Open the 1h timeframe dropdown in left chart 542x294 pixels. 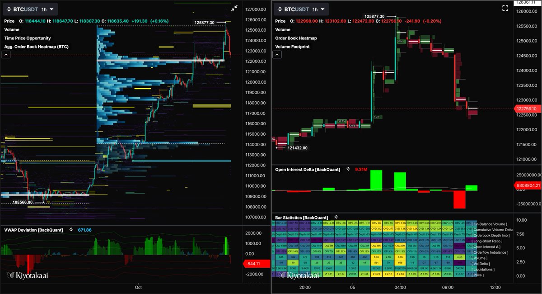[x=47, y=9]
